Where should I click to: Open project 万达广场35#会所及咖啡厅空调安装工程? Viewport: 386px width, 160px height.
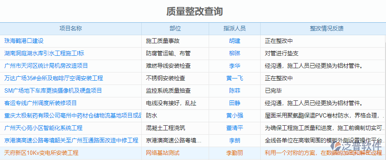coord(54,78)
